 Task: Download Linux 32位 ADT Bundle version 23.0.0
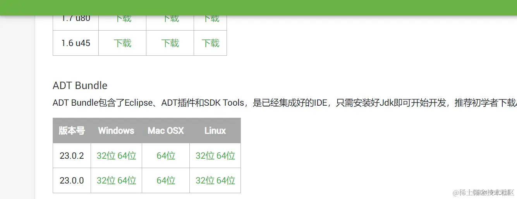pos(205,180)
